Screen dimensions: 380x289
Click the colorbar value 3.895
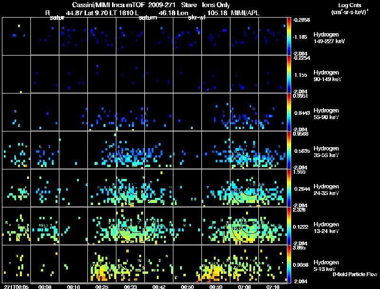pyautogui.click(x=299, y=248)
